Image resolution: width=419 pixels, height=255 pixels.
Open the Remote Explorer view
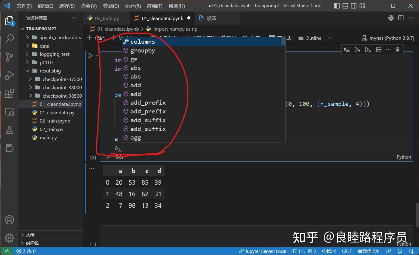pos(9,112)
